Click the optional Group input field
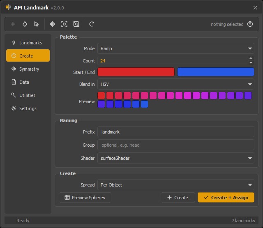The height and width of the screenshot is (228, 263). pos(175,145)
